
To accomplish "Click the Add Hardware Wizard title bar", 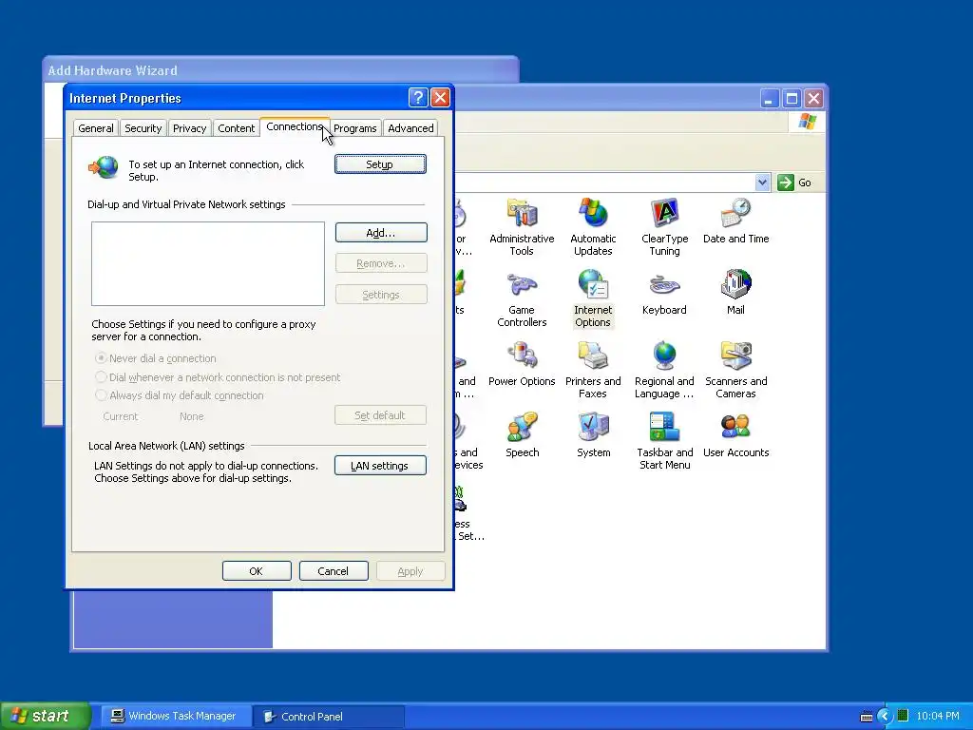I will pyautogui.click(x=280, y=70).
